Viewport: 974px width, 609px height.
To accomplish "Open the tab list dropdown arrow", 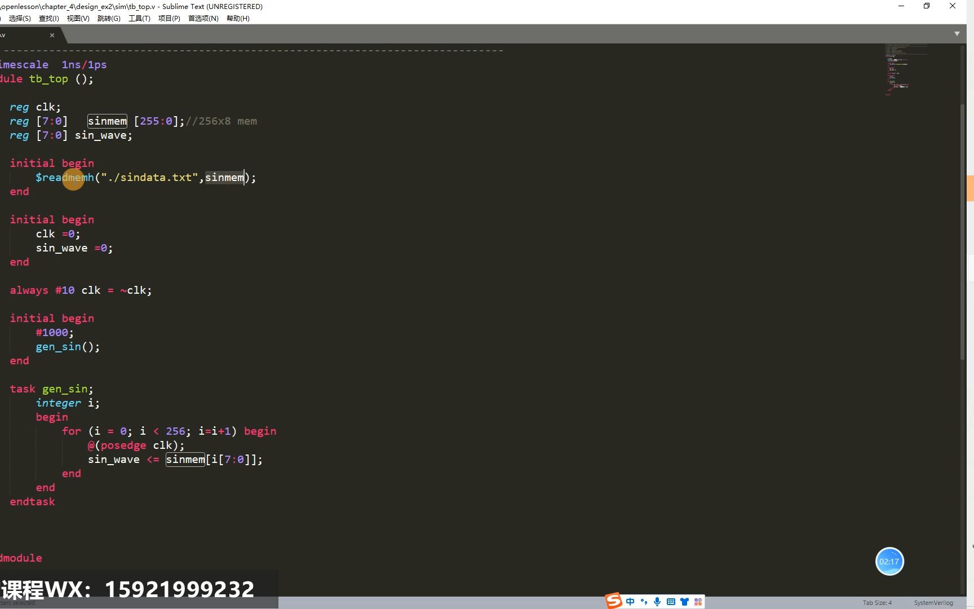I will point(957,34).
